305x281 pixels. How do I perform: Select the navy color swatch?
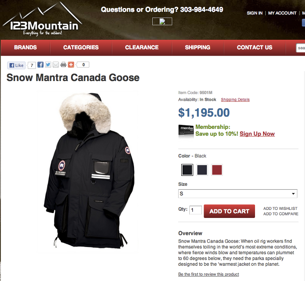202,170
